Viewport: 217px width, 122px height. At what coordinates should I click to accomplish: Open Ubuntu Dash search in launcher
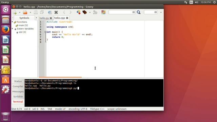pyautogui.click(x=5, y=10)
